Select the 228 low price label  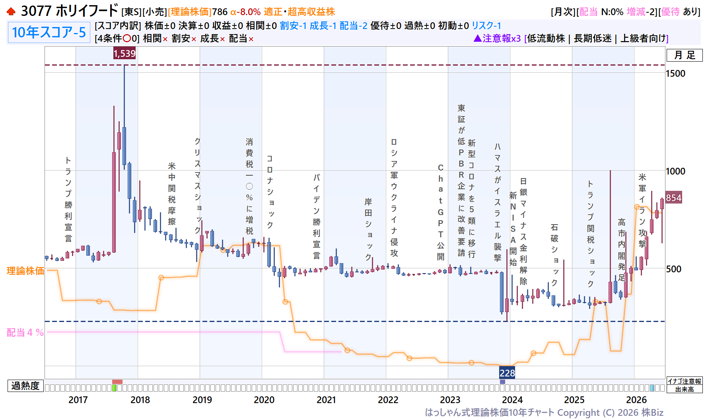tap(507, 373)
